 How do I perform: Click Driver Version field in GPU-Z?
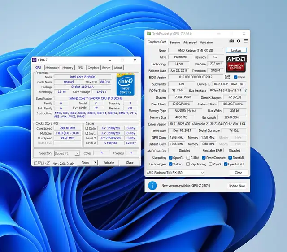tap(207, 124)
